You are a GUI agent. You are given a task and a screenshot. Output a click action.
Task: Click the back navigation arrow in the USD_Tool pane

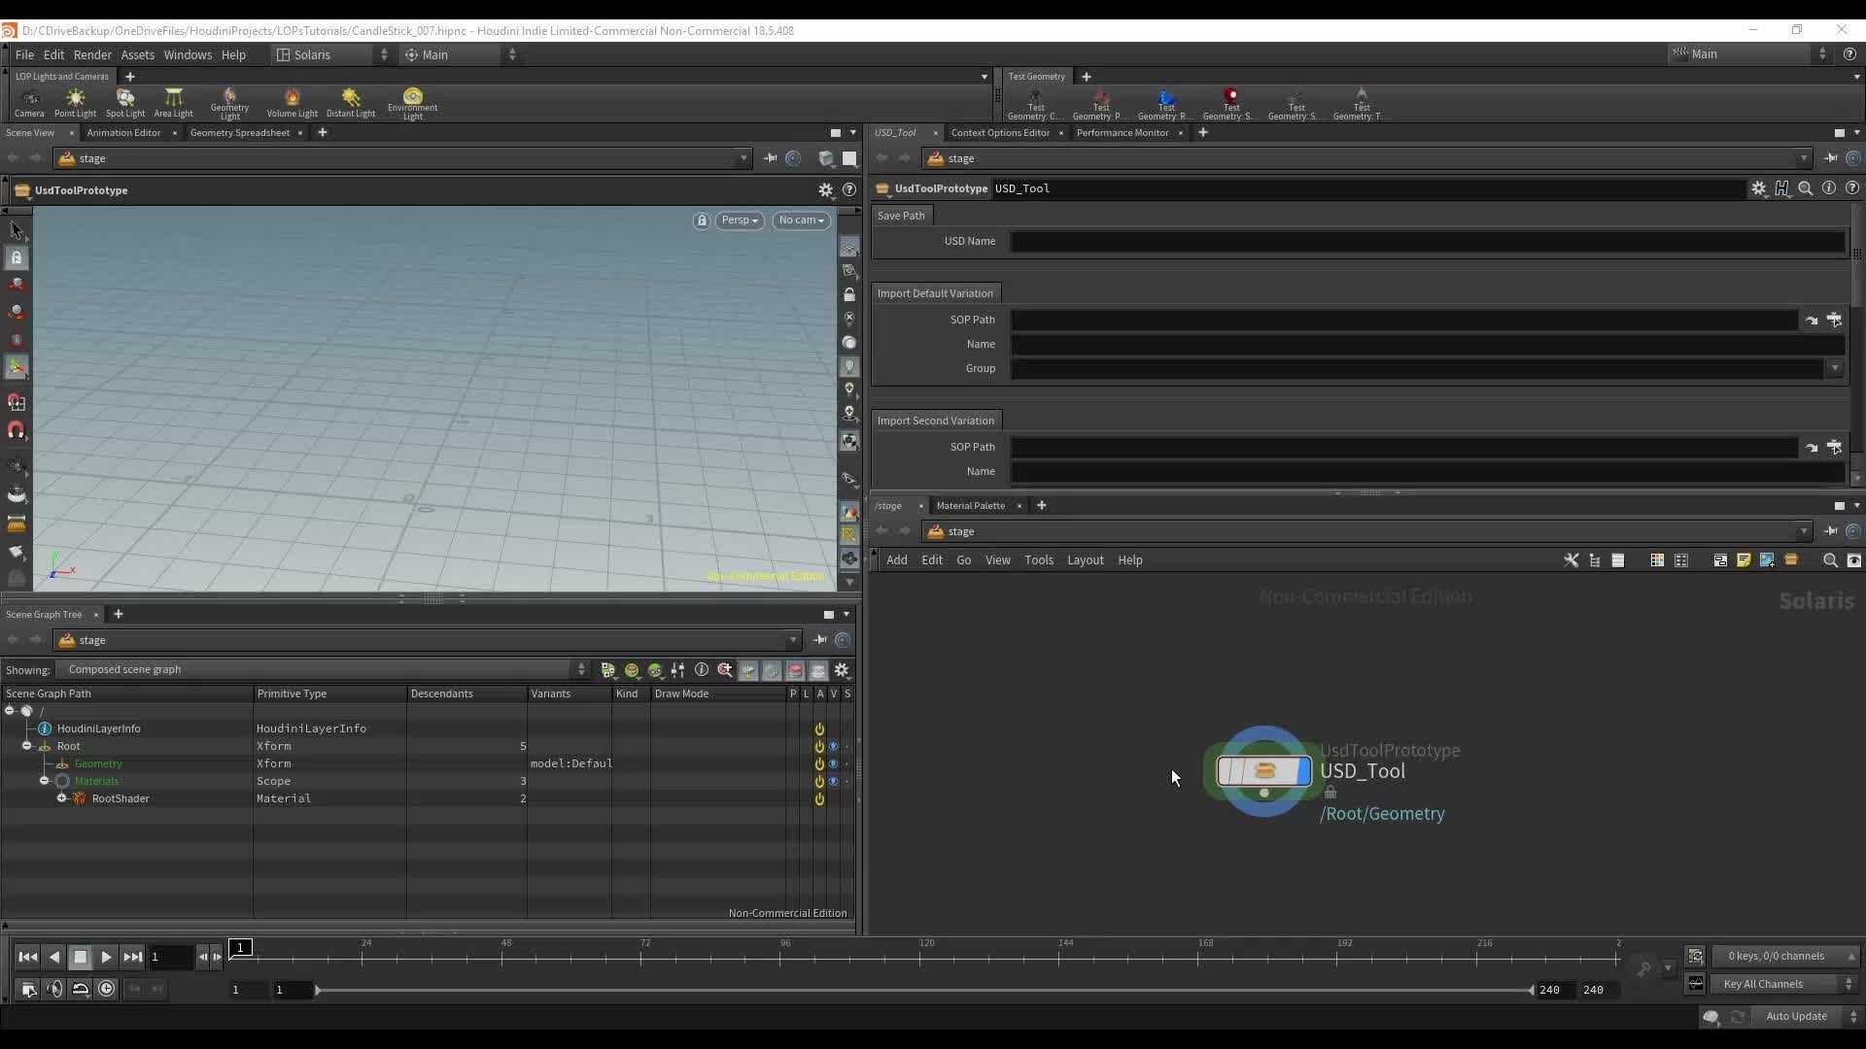pos(882,158)
